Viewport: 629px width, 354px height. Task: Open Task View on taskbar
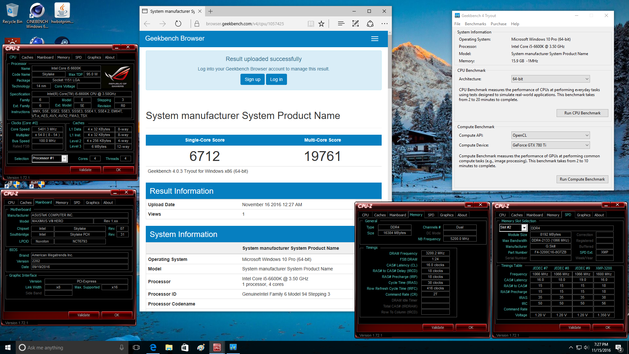tap(136, 347)
